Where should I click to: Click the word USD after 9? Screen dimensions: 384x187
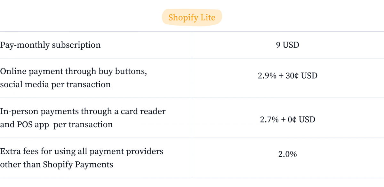click(291, 45)
